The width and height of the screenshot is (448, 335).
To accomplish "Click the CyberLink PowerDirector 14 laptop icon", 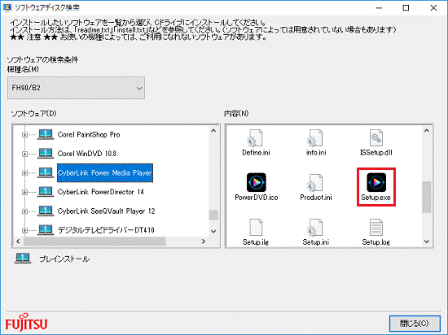I will tap(46, 192).
